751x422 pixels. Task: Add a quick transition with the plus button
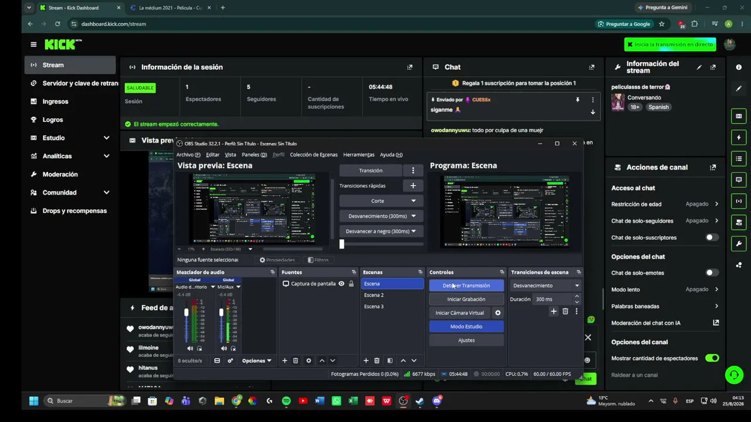click(x=413, y=186)
